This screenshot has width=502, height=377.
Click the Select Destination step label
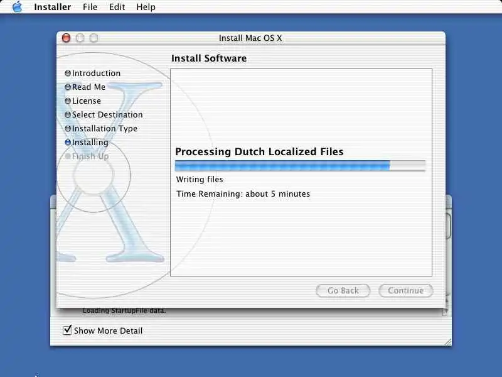tap(107, 115)
